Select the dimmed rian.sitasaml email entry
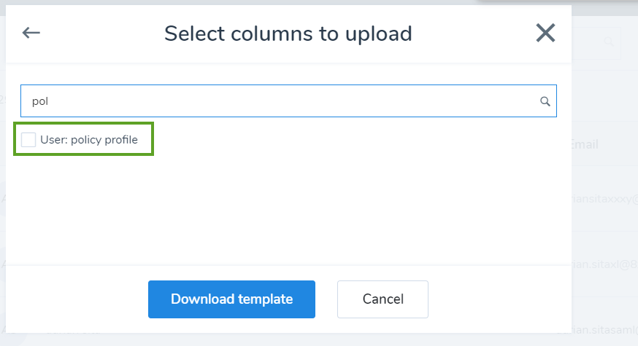Screen dimensions: 638x346 [604, 330]
